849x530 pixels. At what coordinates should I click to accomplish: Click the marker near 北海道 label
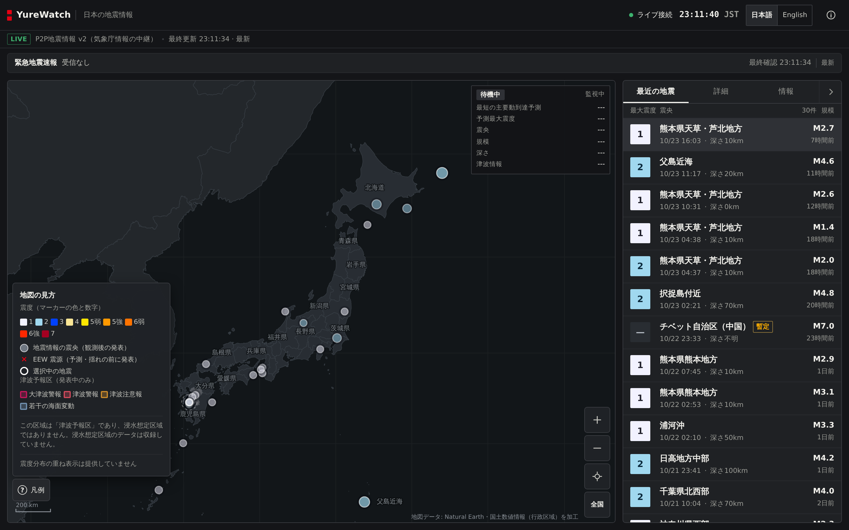pos(376,204)
